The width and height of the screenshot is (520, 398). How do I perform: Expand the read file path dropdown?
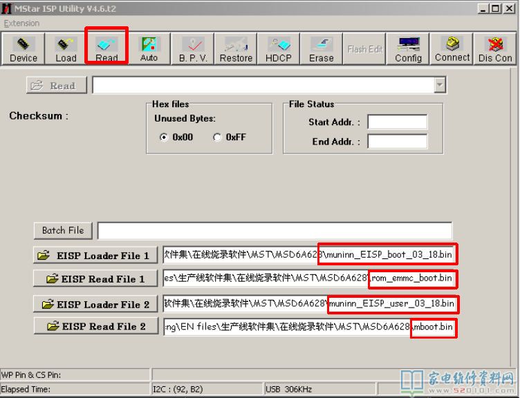439,85
